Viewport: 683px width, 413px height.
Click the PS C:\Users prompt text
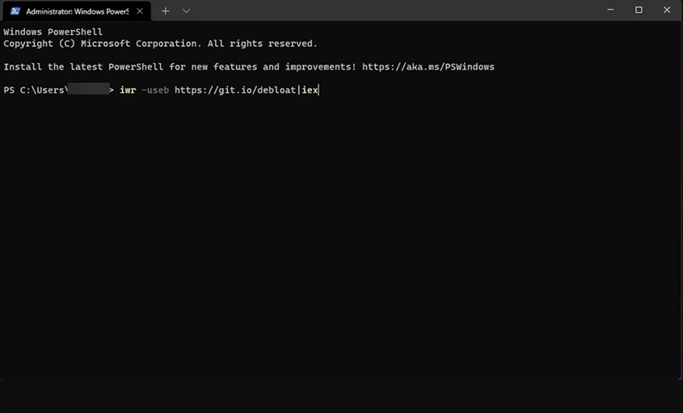pos(36,91)
